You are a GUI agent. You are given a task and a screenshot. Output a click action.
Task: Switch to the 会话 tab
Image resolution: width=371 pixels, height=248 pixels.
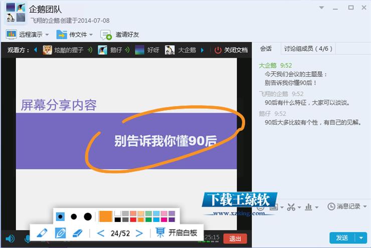pos(266,49)
